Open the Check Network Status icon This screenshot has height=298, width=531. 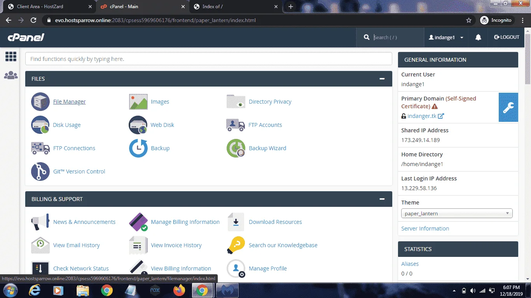(40, 268)
